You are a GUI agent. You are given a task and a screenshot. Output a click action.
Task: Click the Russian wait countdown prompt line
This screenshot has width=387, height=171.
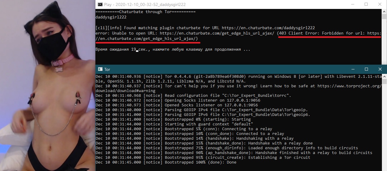coord(173,49)
